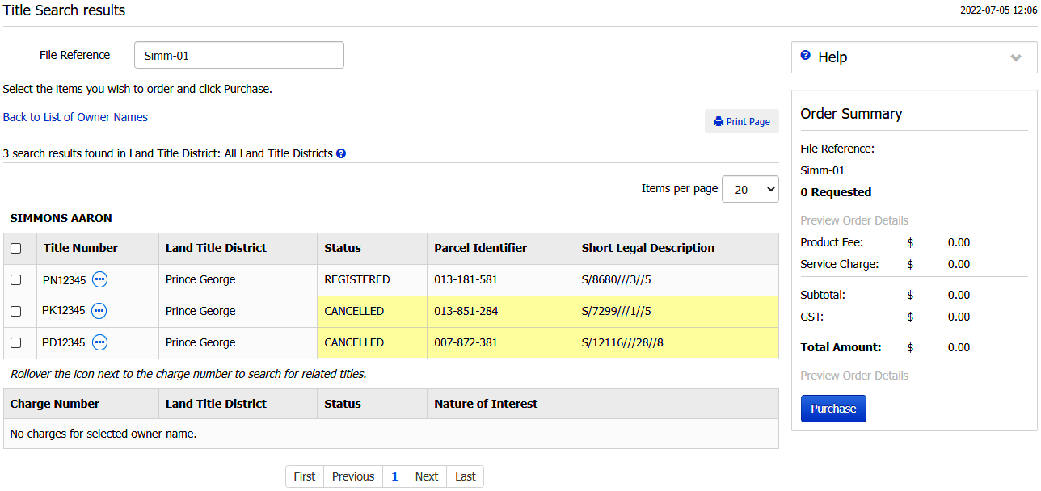
Task: Expand the Help panel chevron
Action: click(x=1016, y=57)
